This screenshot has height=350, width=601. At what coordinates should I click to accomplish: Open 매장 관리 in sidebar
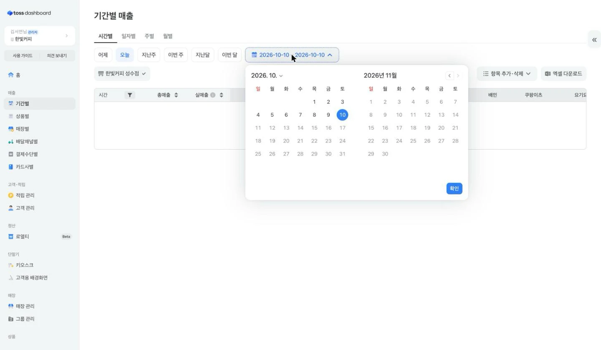coord(40,306)
